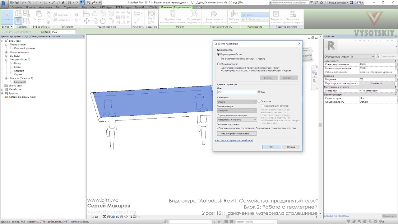Click the Save icon in quick access toolbar

coord(16,2)
